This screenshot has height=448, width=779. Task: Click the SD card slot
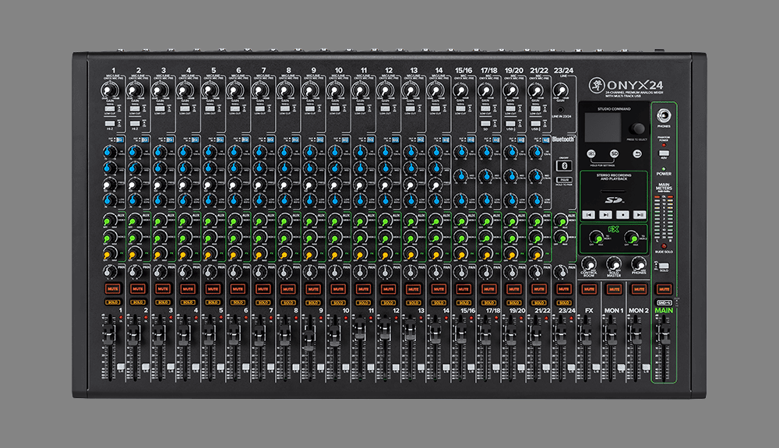click(x=614, y=191)
